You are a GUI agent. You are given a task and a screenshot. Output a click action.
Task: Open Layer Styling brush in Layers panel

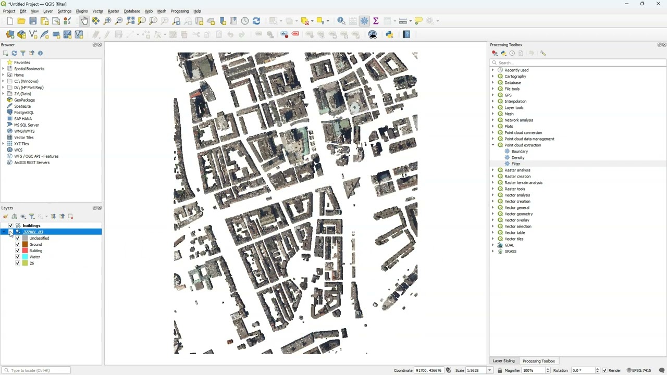pyautogui.click(x=6, y=216)
